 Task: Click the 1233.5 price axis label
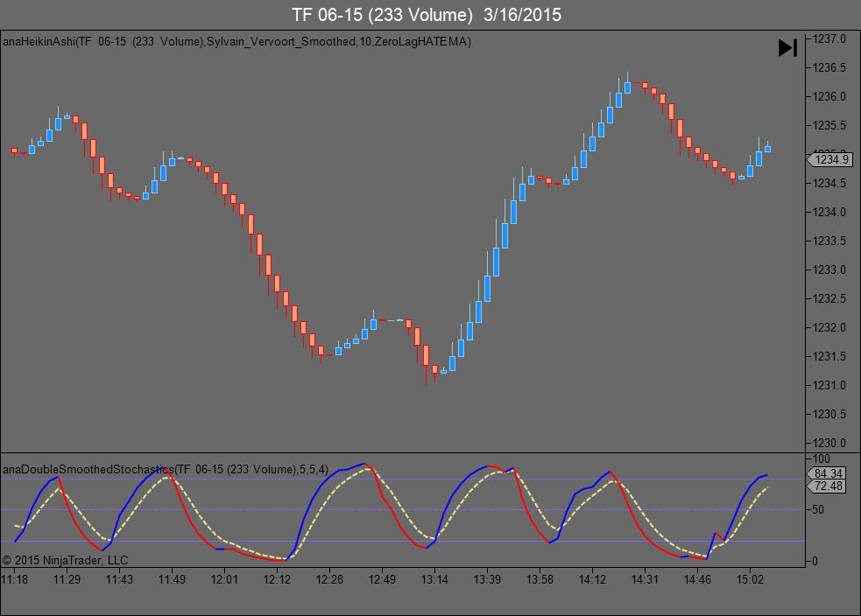(829, 241)
